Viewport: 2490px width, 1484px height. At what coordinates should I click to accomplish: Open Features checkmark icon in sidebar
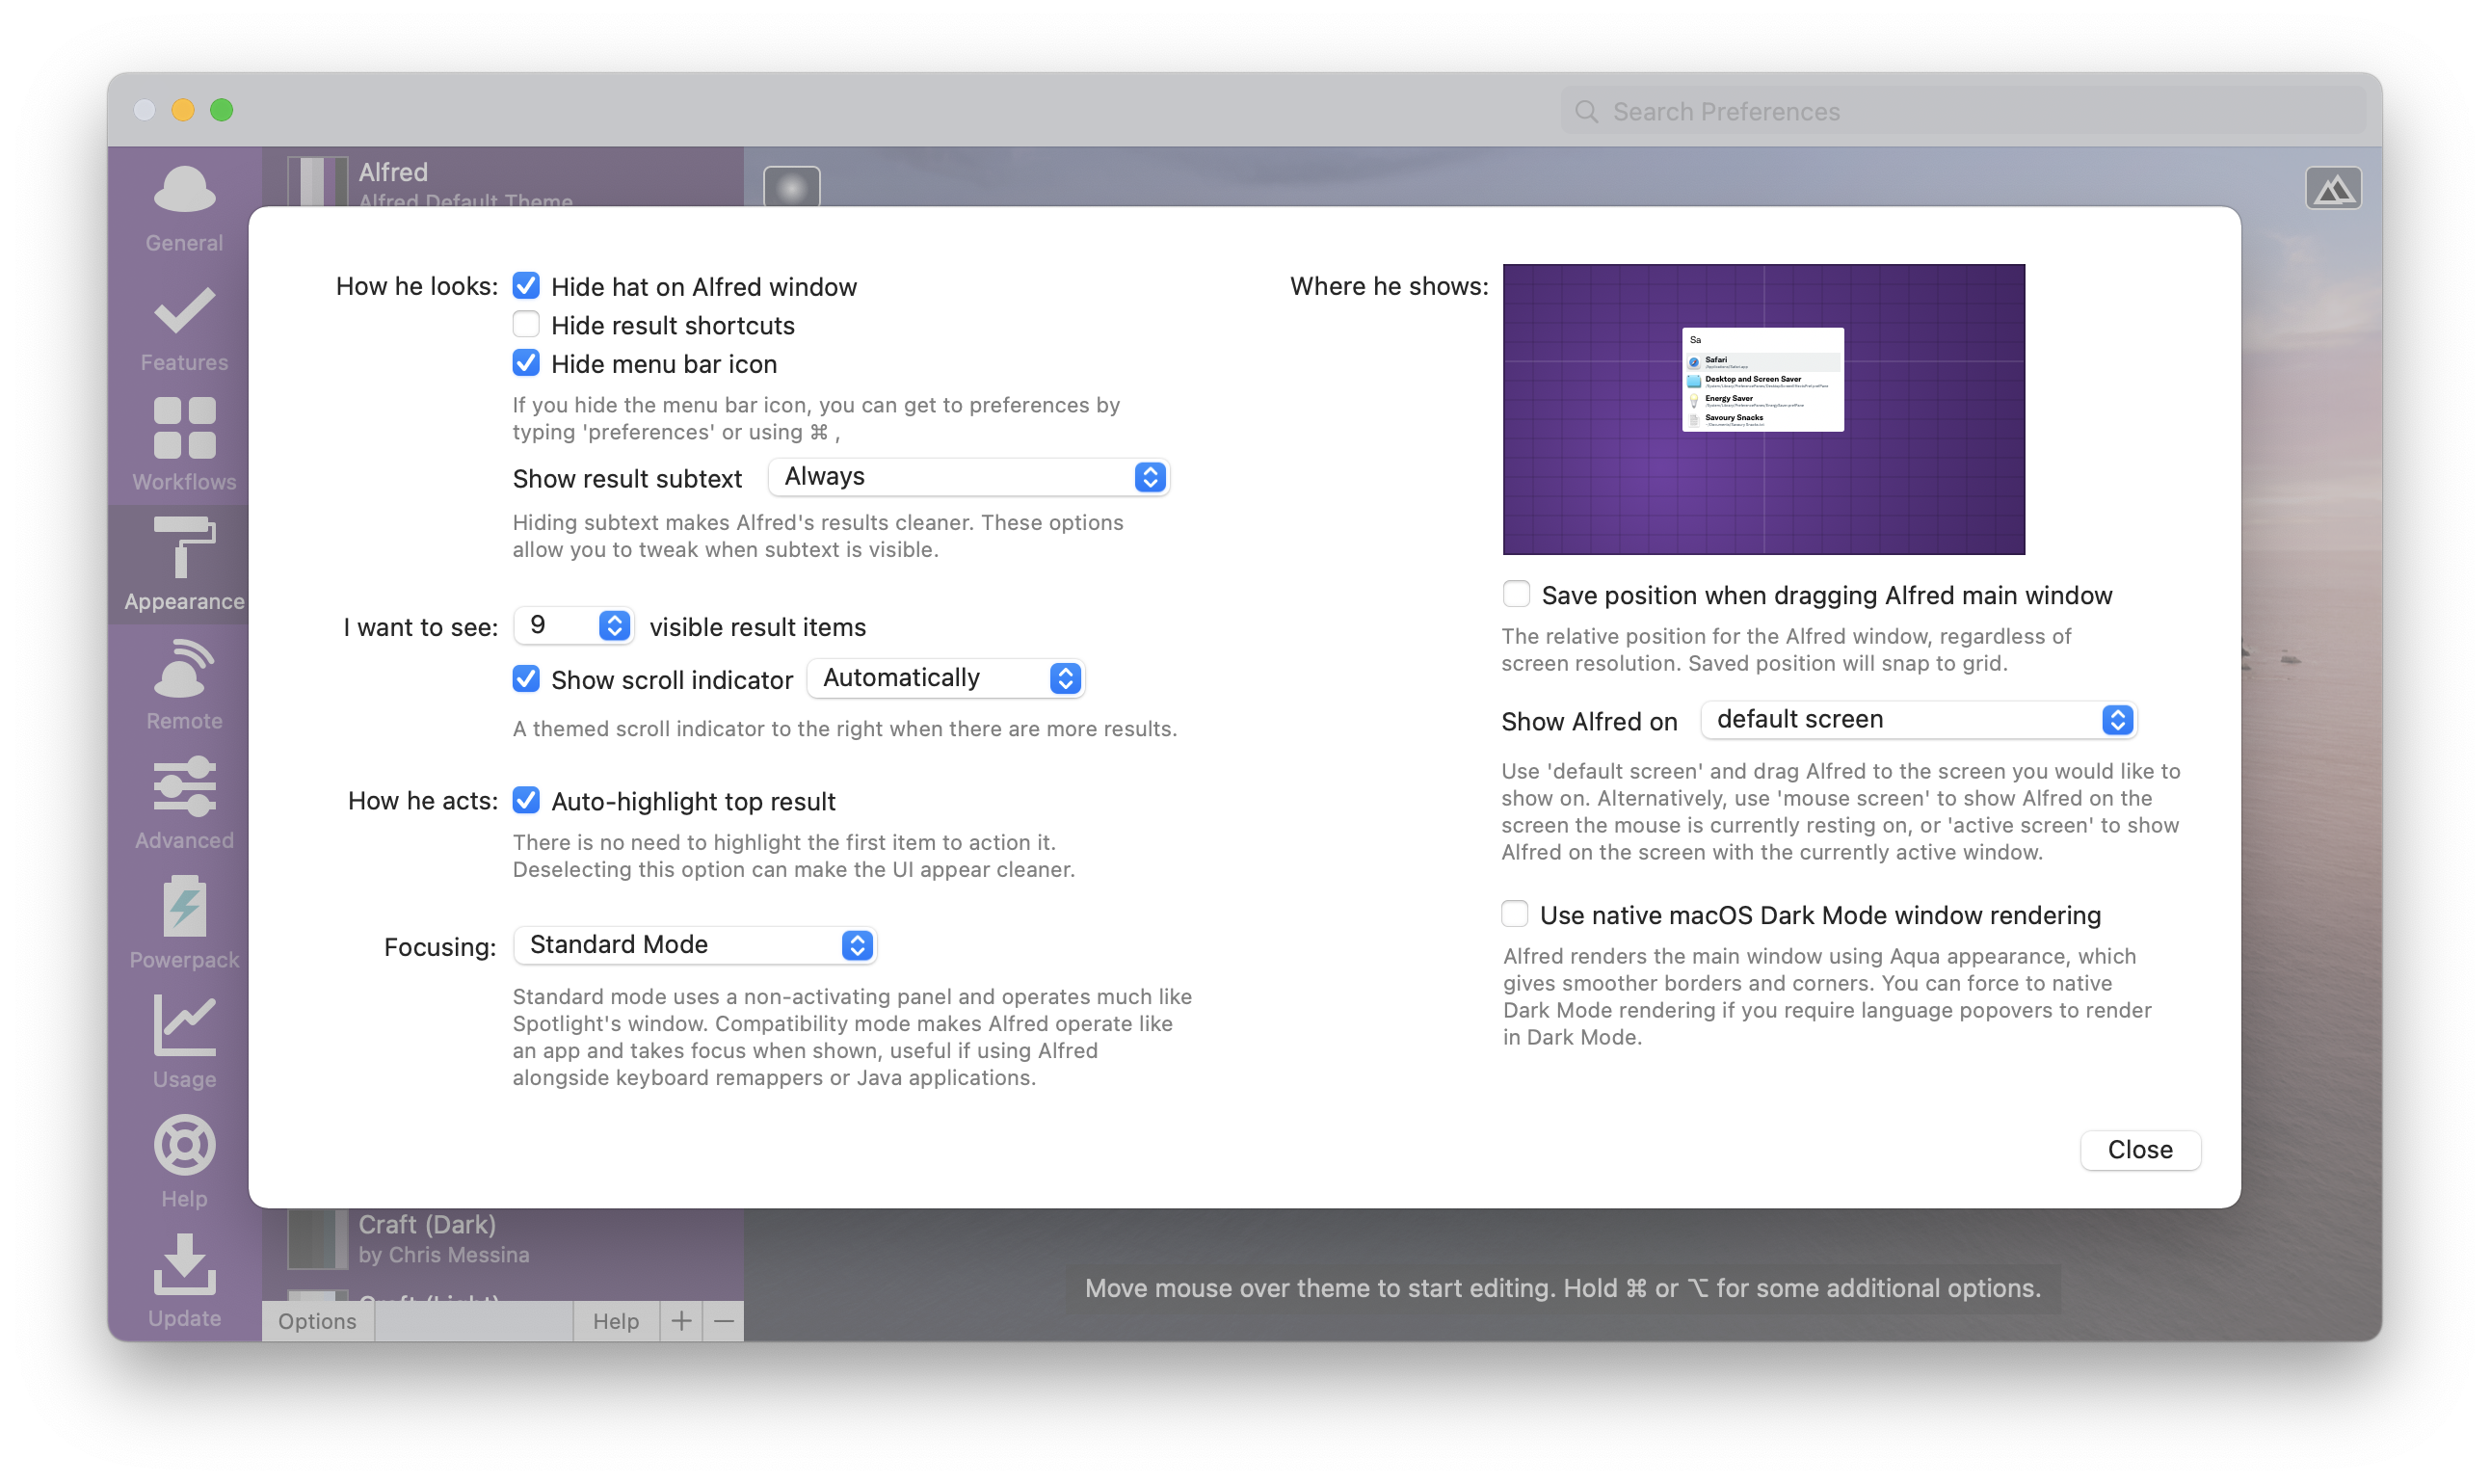pos(184,311)
